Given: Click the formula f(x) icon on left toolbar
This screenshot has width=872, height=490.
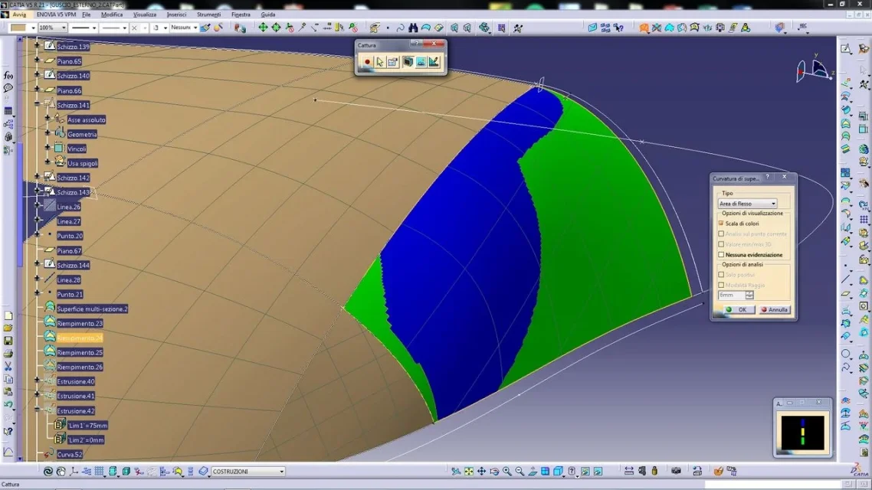Looking at the screenshot, I should (8, 75).
